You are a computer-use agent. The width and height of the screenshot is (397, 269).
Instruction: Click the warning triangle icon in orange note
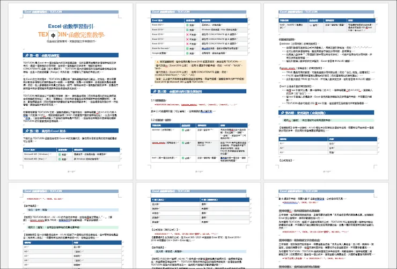pyautogui.click(x=157, y=62)
